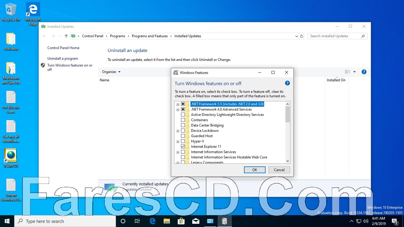This screenshot has width=404, height=227.
Task: Open help in Installed Updates window
Action: [364, 72]
